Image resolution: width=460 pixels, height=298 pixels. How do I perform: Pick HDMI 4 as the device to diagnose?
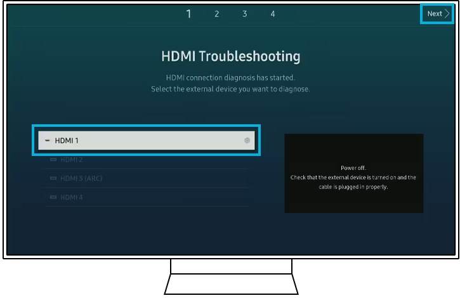tap(72, 198)
